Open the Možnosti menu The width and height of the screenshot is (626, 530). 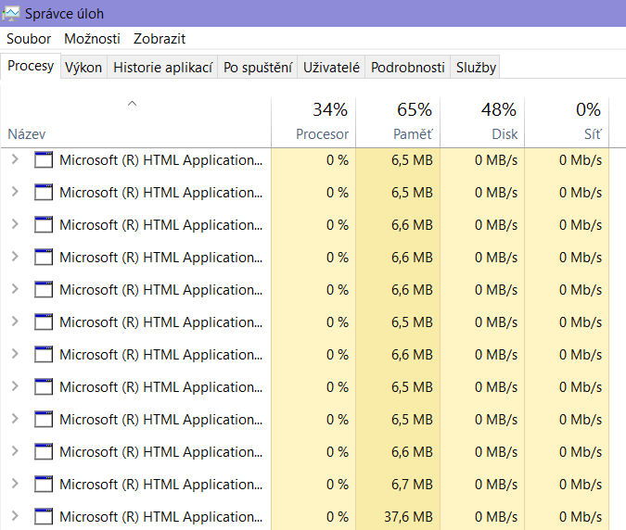[x=92, y=39]
